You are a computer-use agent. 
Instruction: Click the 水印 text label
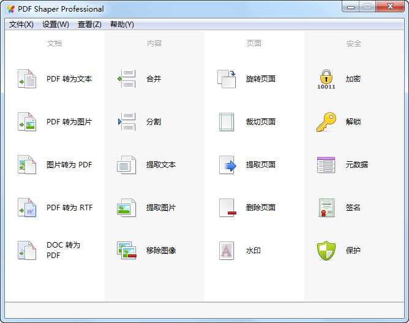(253, 251)
